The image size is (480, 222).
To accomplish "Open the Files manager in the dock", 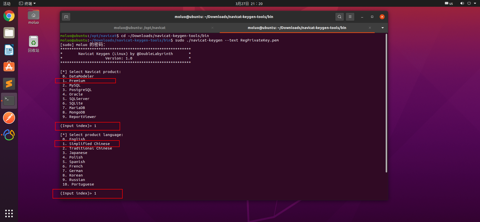I will (9, 33).
